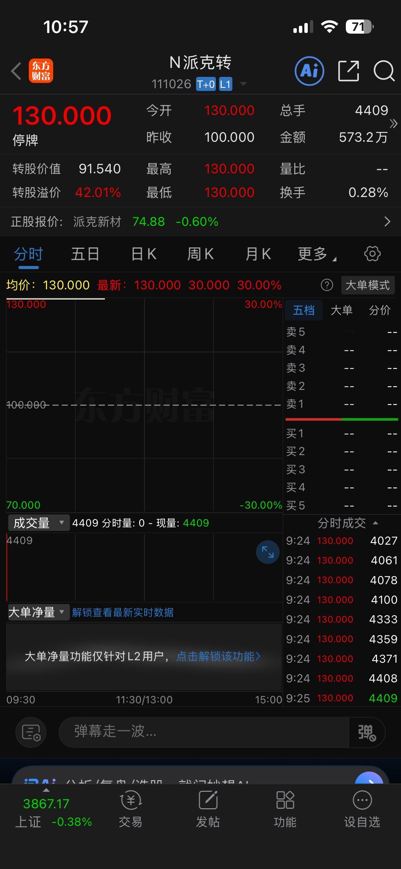Switch to the 周K tab
Viewport: 401px width, 869px height.
pos(200,254)
